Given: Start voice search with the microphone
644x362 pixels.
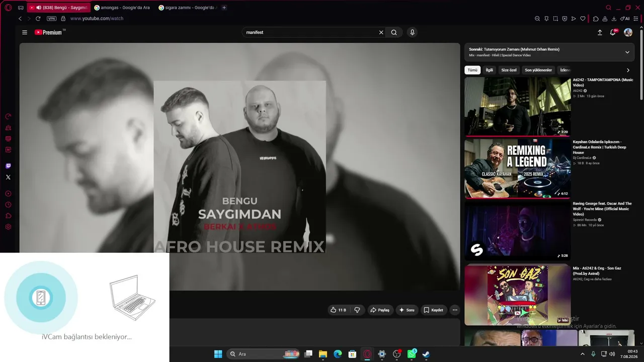Looking at the screenshot, I should tap(412, 32).
